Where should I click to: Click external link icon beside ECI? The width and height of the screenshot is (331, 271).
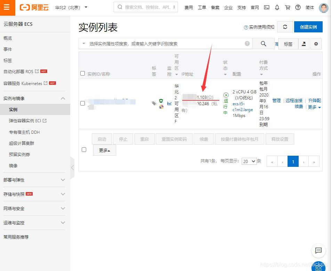45,121
